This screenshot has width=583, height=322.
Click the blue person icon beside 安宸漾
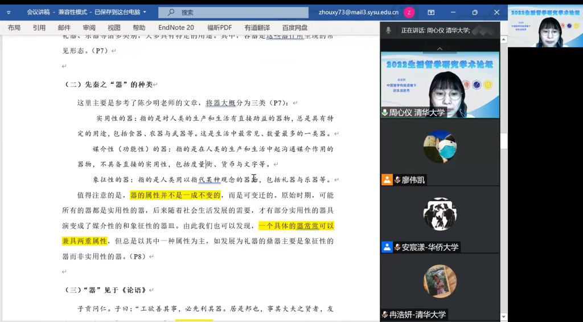pos(387,247)
